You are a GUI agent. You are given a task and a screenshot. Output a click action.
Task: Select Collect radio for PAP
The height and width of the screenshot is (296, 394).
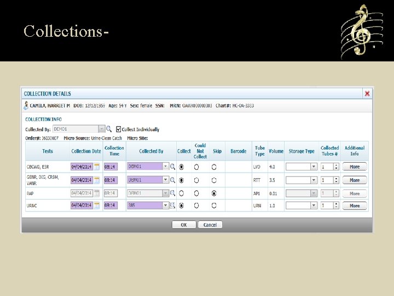[181, 193]
